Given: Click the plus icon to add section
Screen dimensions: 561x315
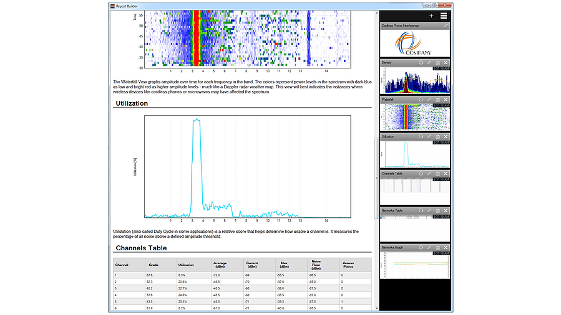Looking at the screenshot, I should click(x=431, y=16).
